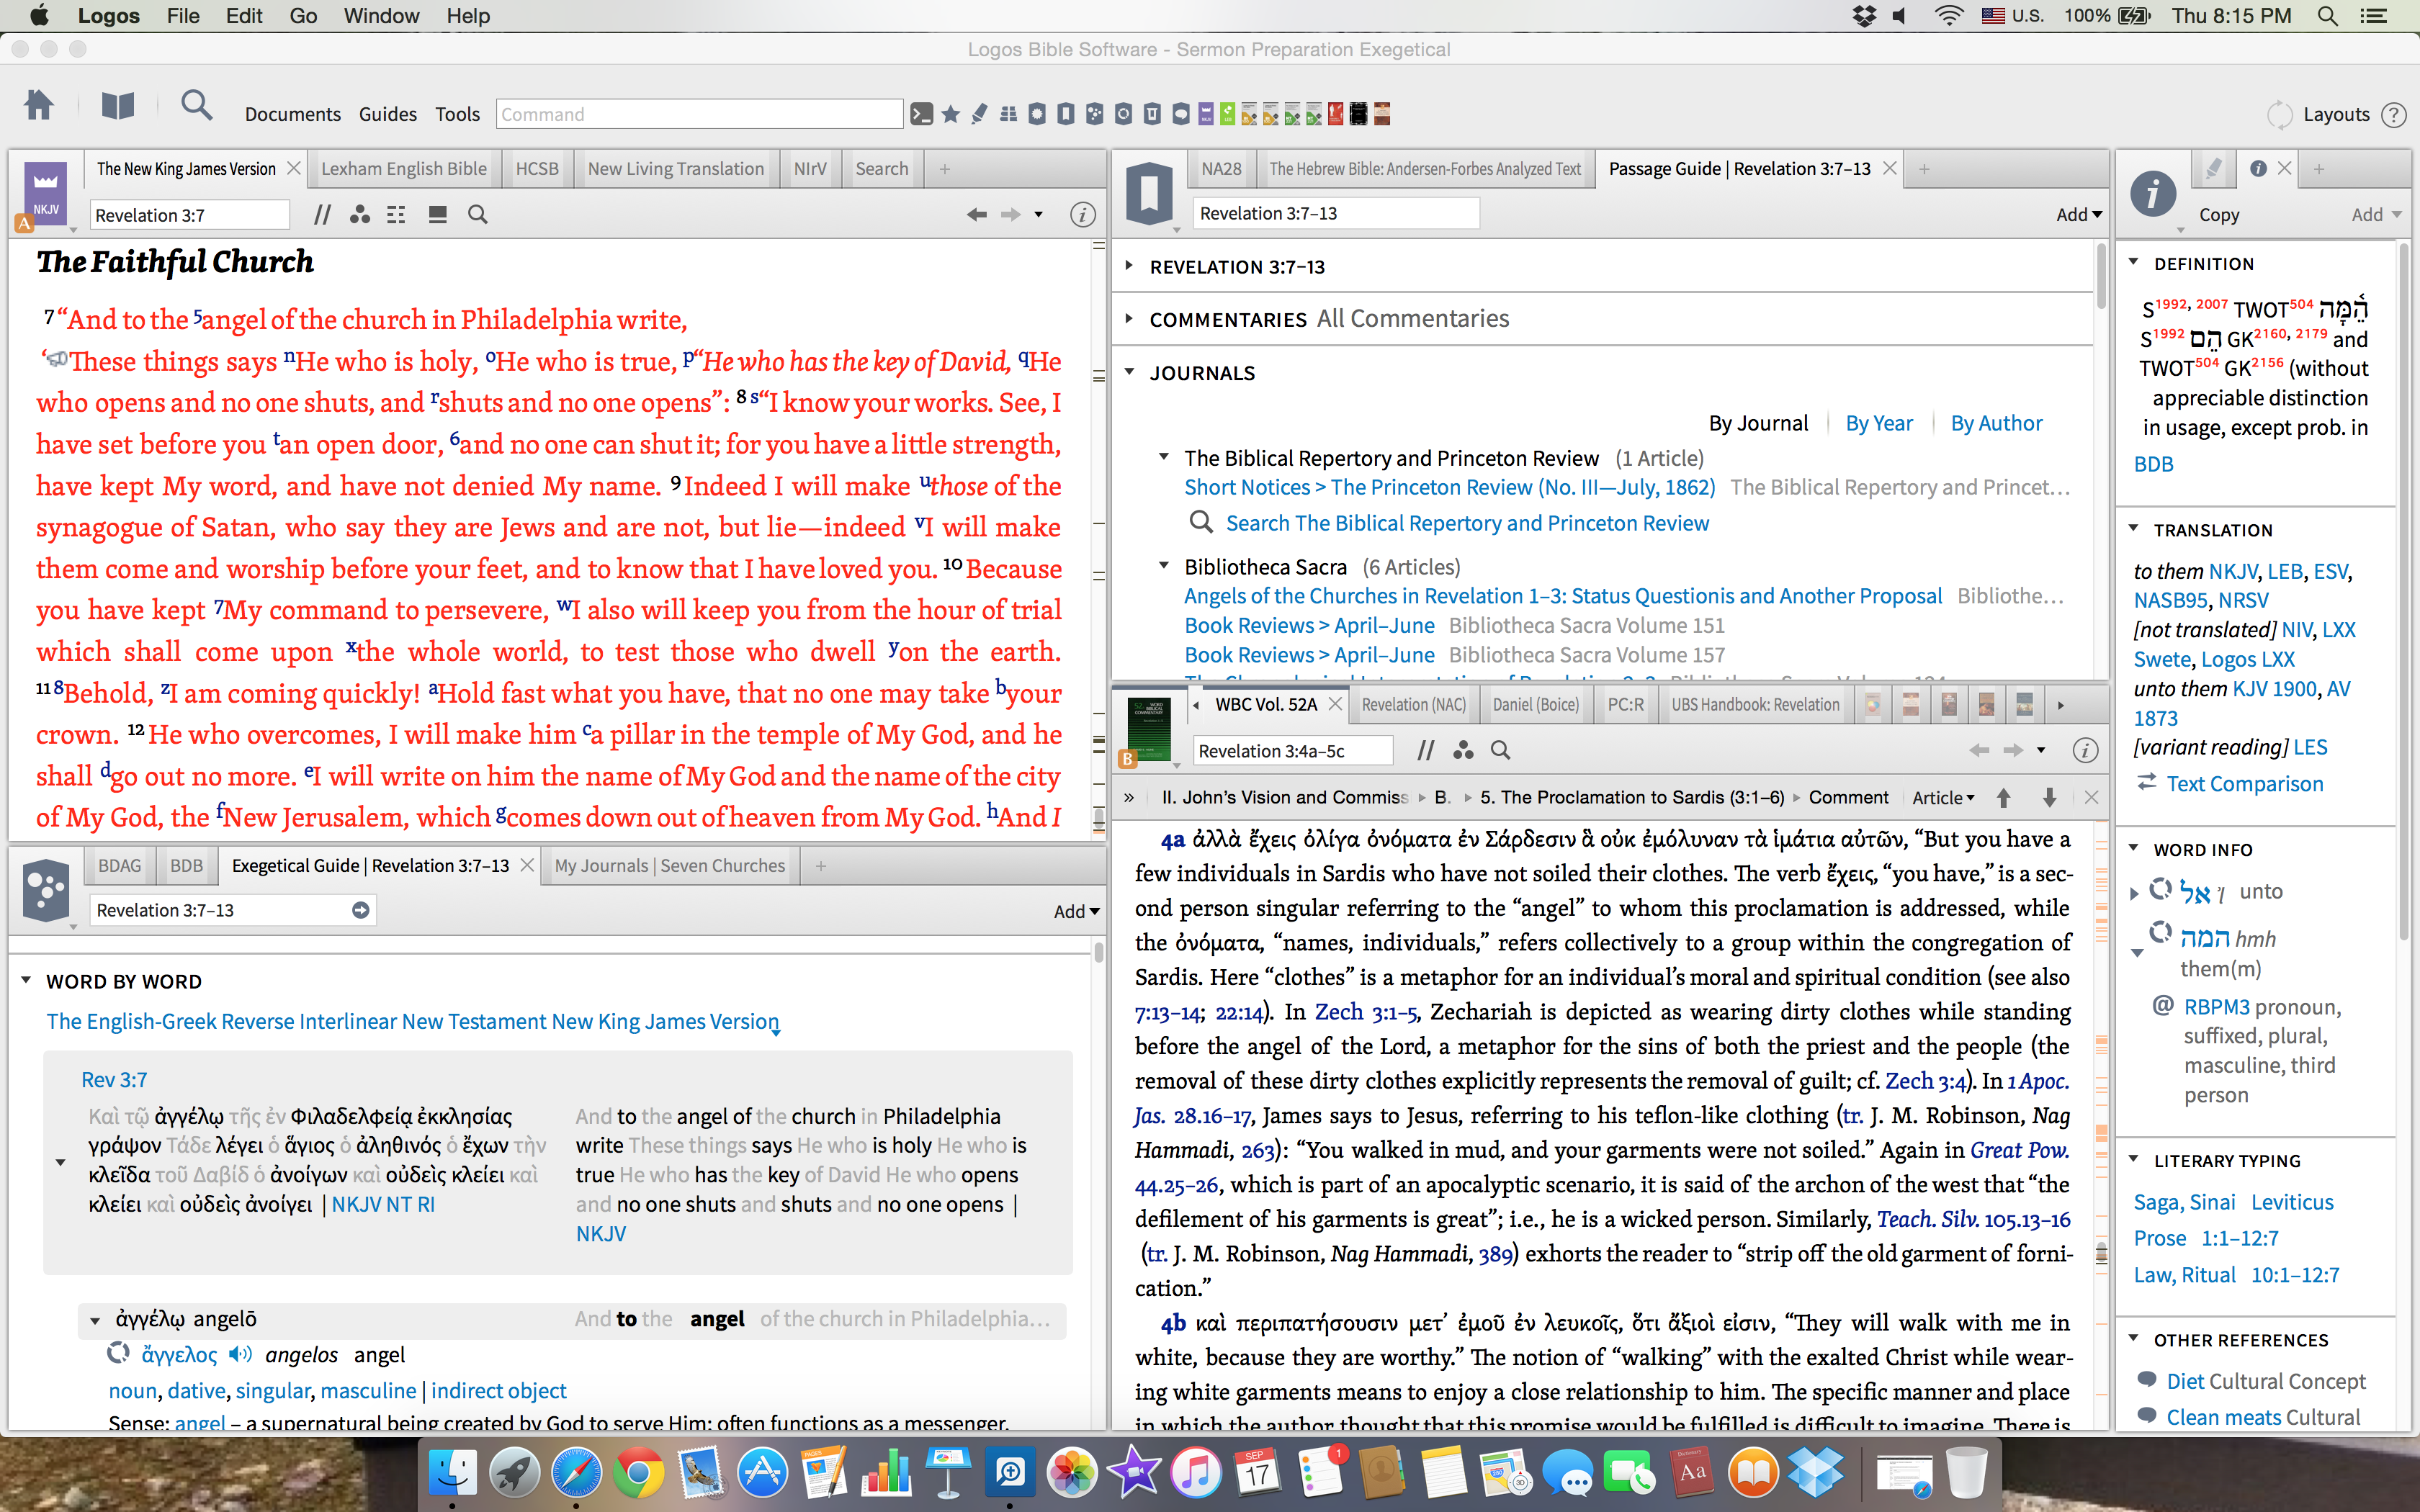Click the WBC next article down arrow
This screenshot has height=1512, width=2420.
pos(2049,797)
